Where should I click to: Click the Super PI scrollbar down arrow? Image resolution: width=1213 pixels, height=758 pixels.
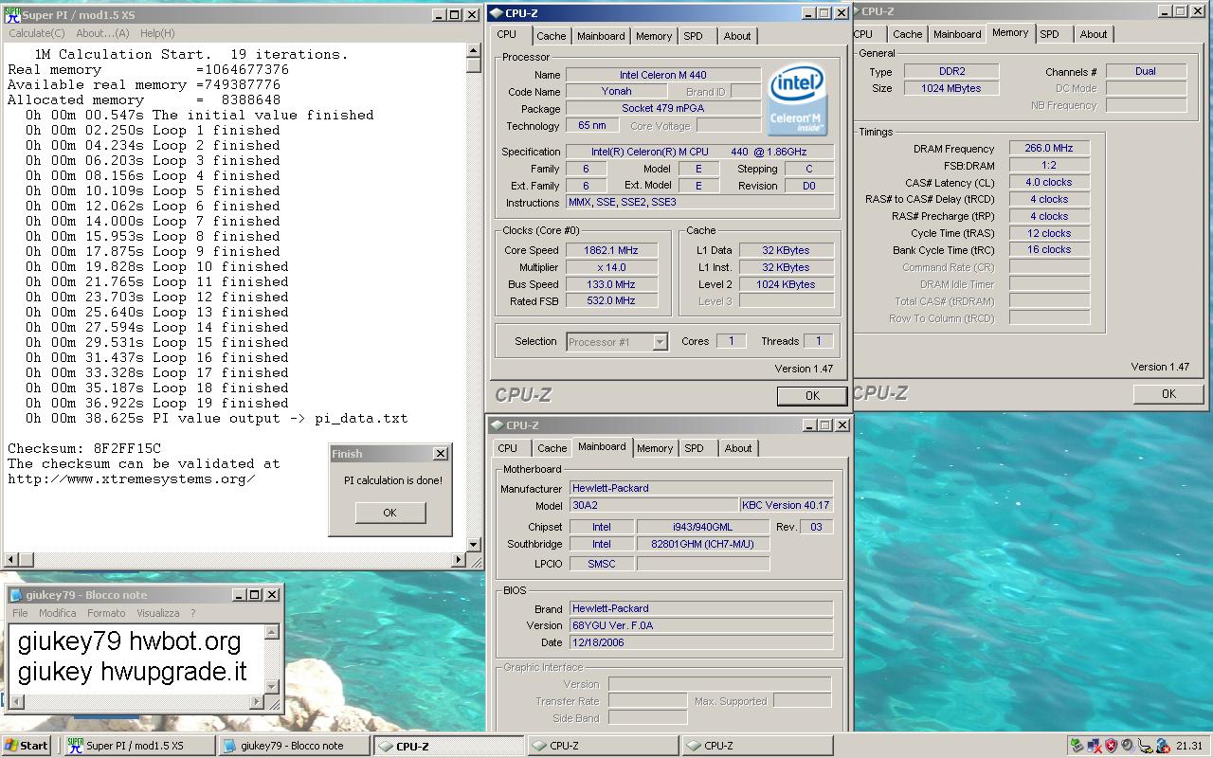coord(474,545)
